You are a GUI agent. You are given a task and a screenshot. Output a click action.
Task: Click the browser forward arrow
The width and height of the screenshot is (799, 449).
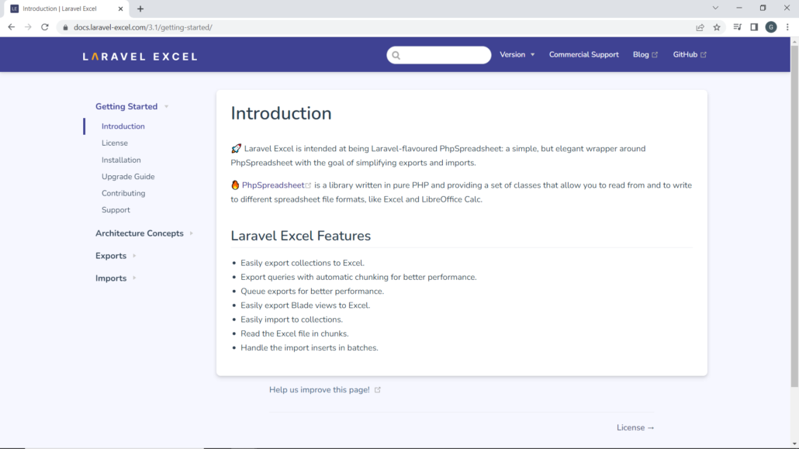(28, 27)
